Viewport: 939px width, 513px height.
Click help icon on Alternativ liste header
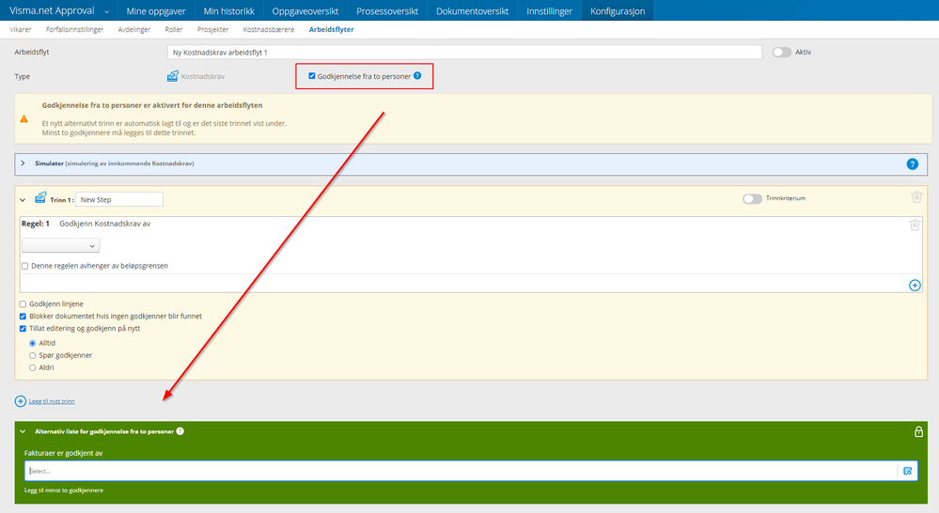coord(180,431)
